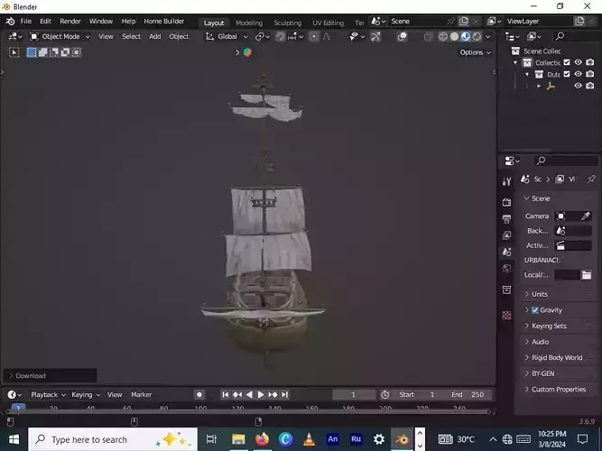This screenshot has height=451, width=602.
Task: Toggle the Gravity checkbox
Action: pyautogui.click(x=535, y=310)
